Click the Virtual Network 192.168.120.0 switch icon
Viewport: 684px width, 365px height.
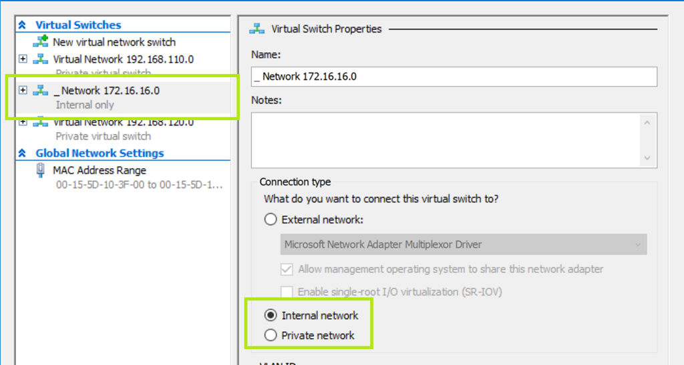click(x=41, y=122)
